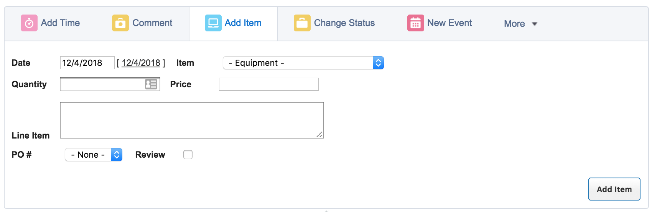Click inside the Line Item text area

pos(192,120)
